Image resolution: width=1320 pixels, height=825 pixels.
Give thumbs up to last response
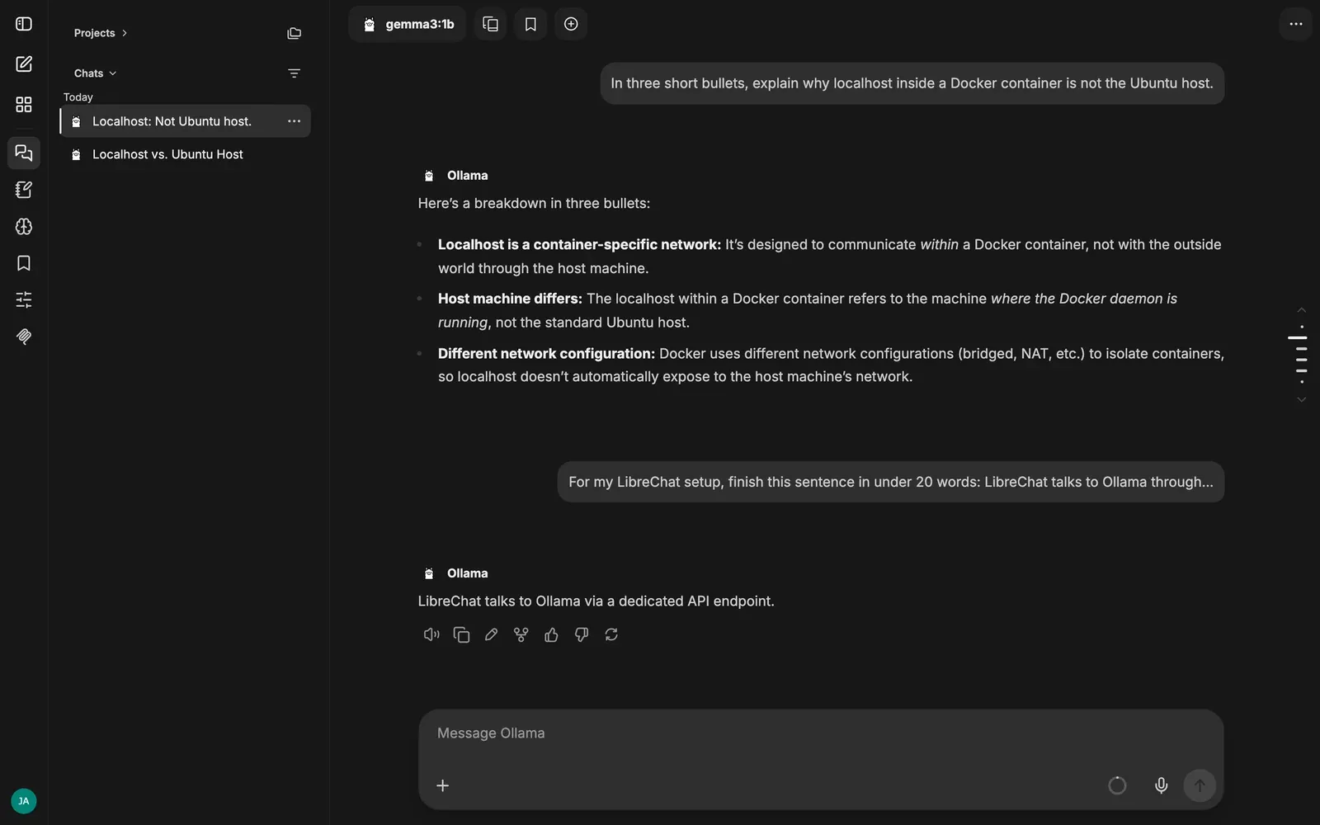(551, 634)
